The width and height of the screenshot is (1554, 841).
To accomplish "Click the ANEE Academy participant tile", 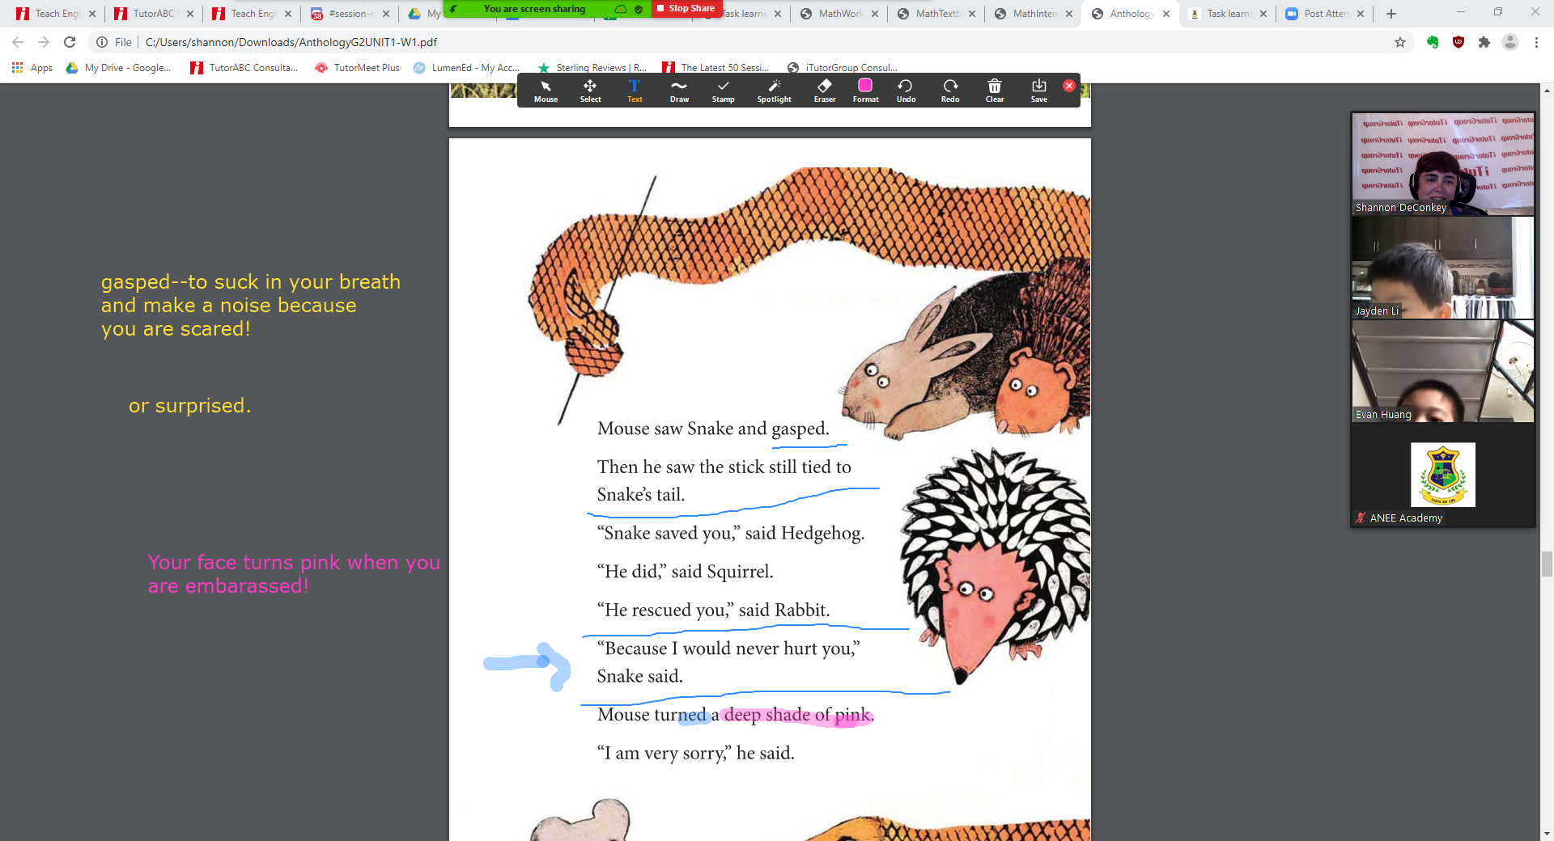I will [x=1443, y=475].
